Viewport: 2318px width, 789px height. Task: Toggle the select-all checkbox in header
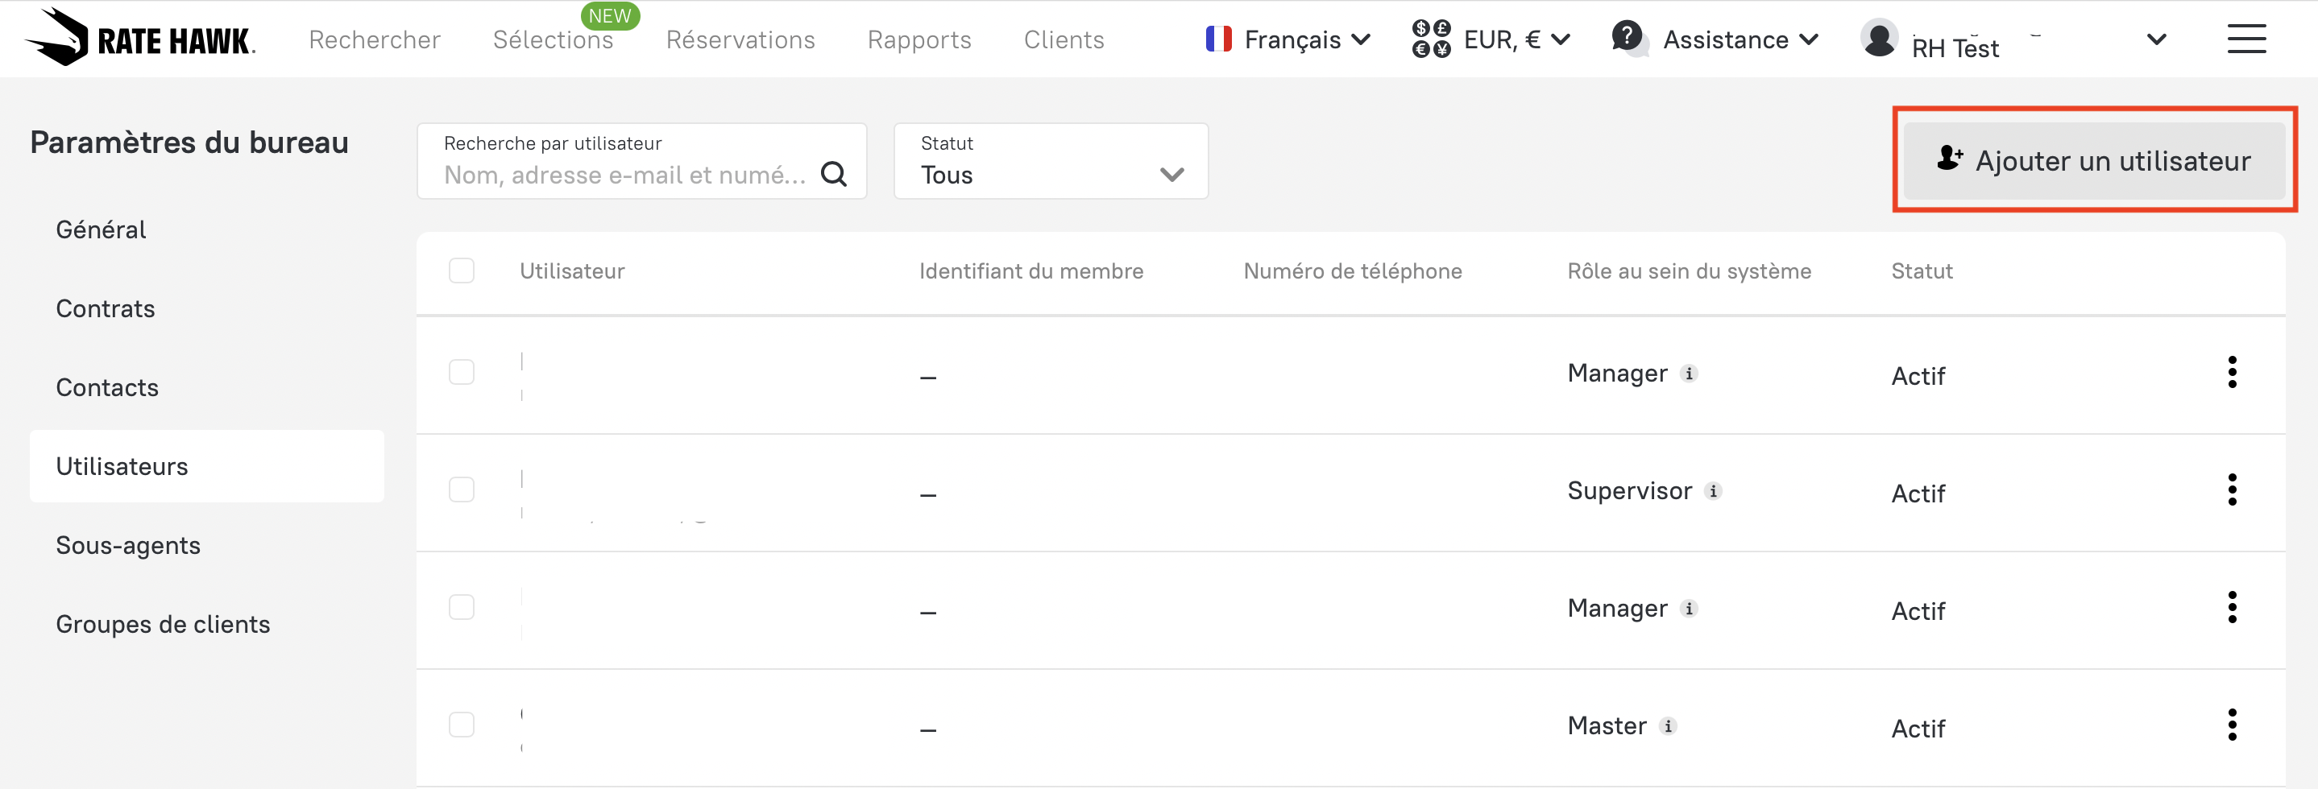[x=462, y=271]
